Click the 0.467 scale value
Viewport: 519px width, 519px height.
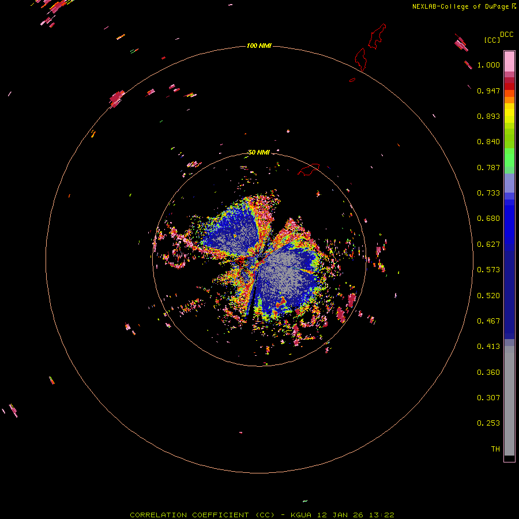(x=488, y=321)
